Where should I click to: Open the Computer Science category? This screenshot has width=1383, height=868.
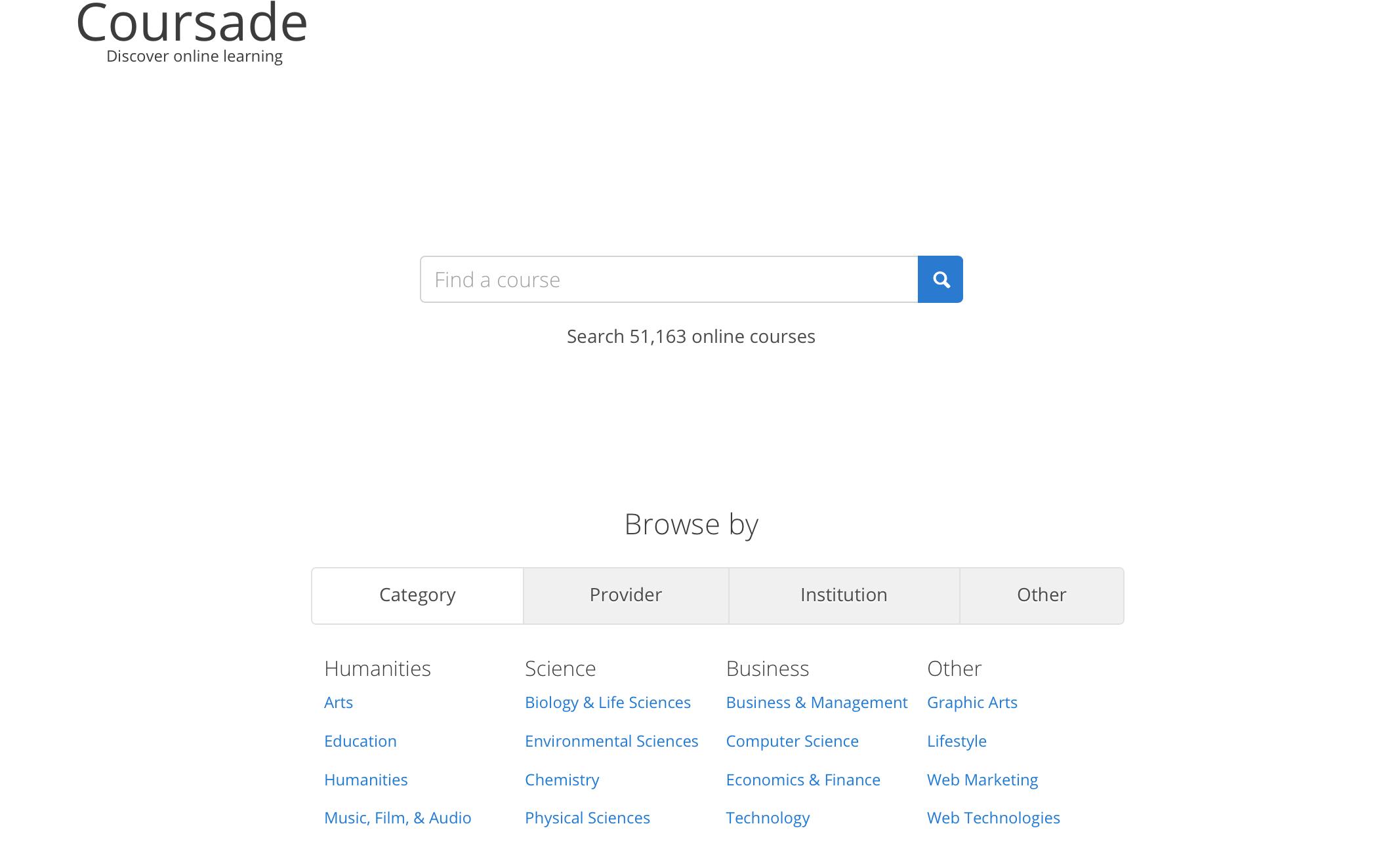(792, 741)
